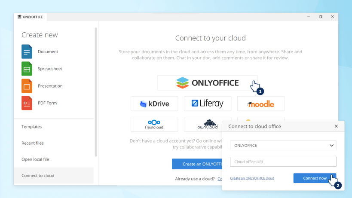Click the Cloud office URL field

click(283, 161)
